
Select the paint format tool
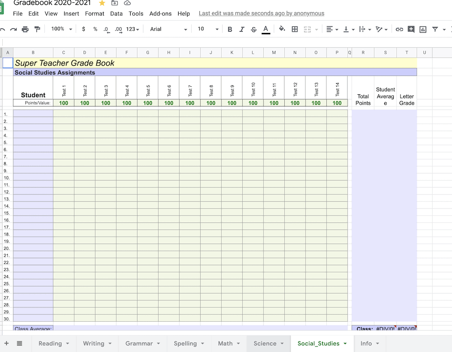37,29
